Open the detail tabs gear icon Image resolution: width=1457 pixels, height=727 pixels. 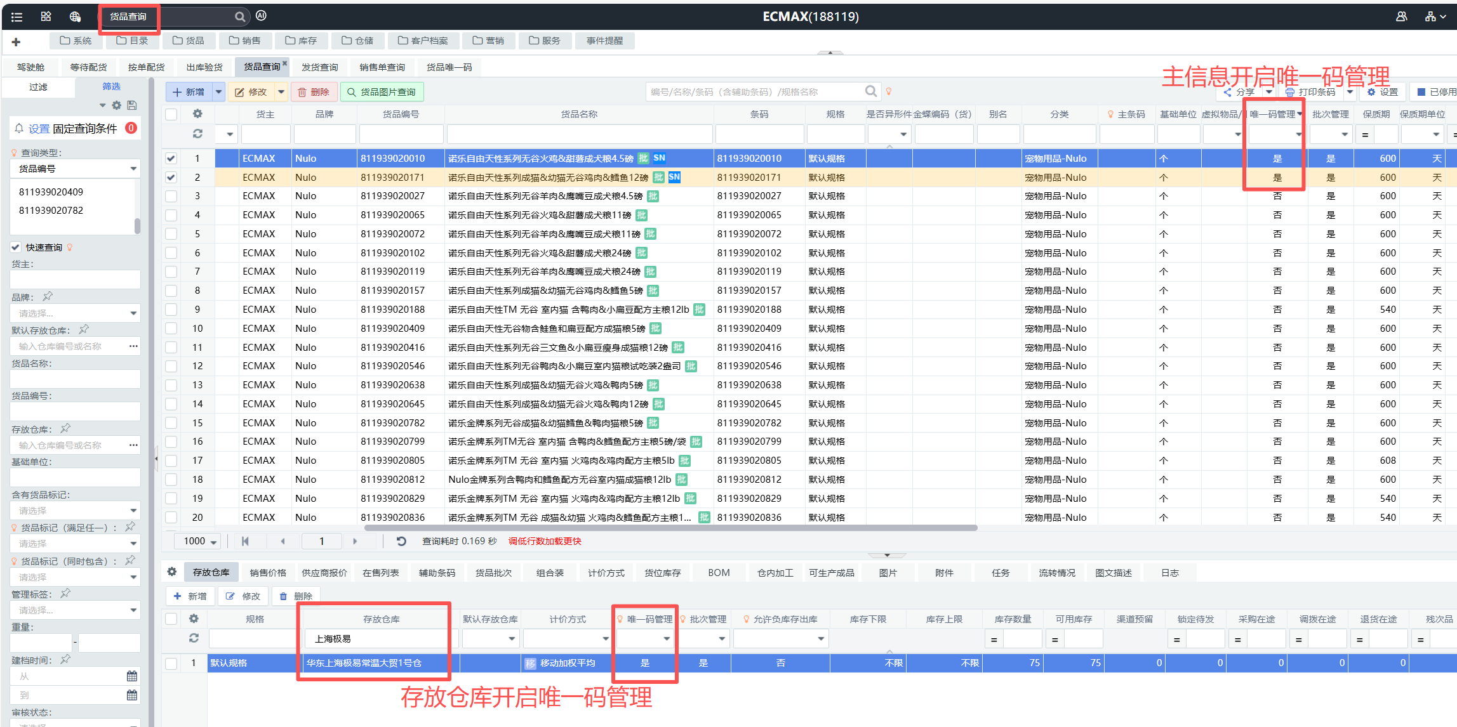click(x=172, y=572)
